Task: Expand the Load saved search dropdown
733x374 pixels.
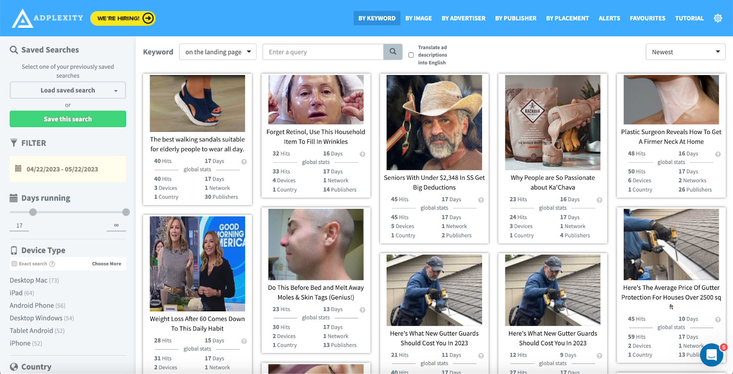Action: tap(68, 90)
